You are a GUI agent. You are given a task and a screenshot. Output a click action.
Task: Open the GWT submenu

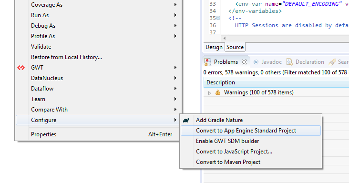tap(98, 68)
